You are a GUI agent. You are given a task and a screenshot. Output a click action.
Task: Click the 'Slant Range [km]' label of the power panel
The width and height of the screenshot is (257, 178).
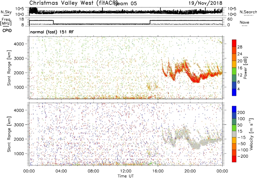click(x=9, y=68)
